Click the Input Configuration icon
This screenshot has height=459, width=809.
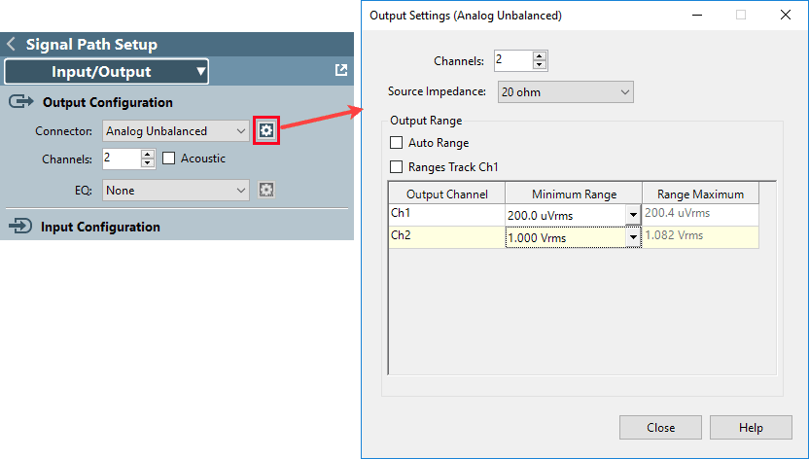point(19,227)
